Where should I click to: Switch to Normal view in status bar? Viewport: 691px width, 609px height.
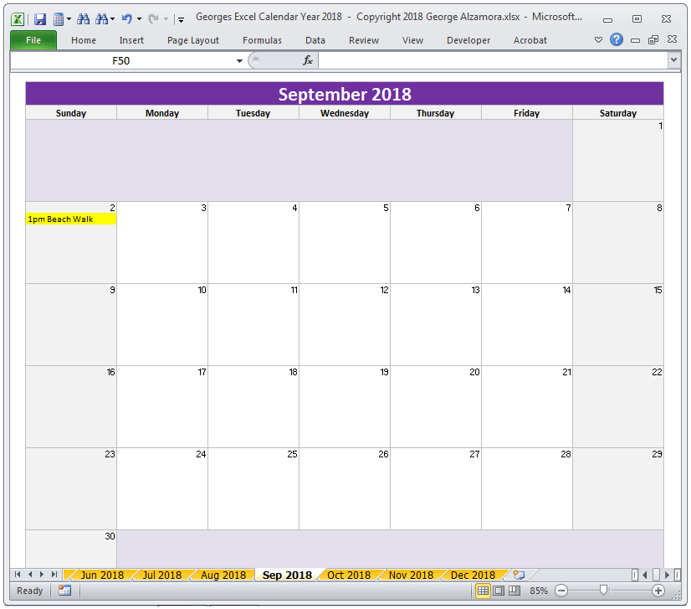[x=483, y=591]
